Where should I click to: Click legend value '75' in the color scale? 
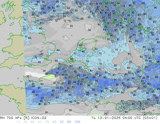(47, 122)
